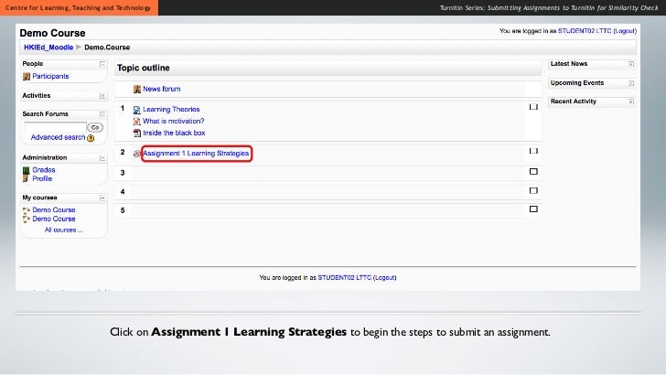Screen dimensions: 666x375
Task: Click Advanced search link
Action: pos(59,137)
